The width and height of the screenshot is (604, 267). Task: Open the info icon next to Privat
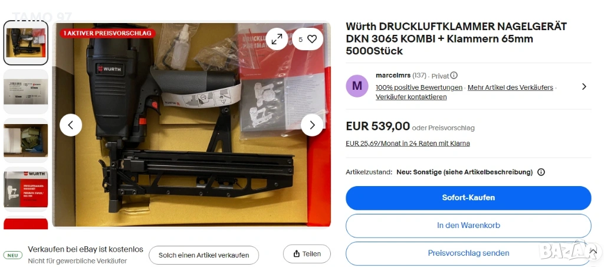click(x=454, y=75)
